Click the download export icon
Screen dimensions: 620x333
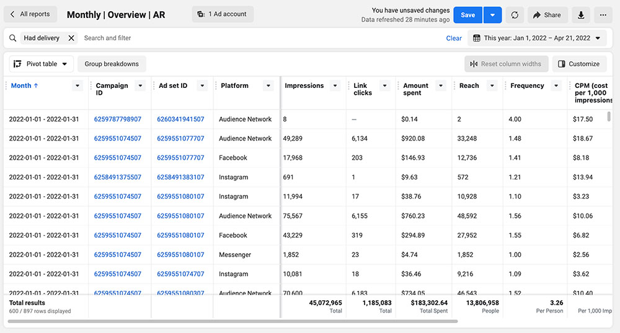tap(581, 15)
